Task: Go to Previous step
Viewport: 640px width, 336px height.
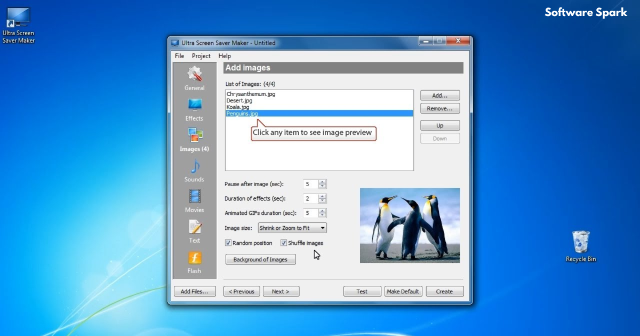Action: click(x=242, y=292)
